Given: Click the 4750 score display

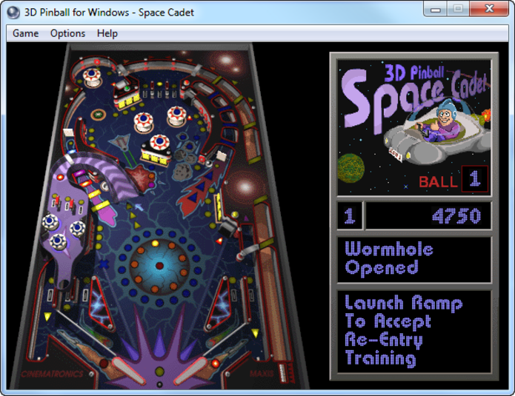Looking at the screenshot, I should [x=428, y=216].
